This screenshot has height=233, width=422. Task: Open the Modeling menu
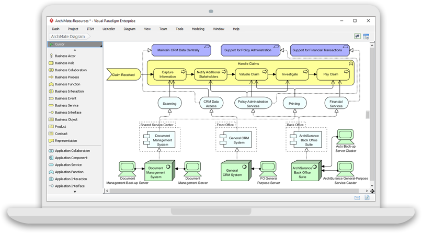[x=198, y=29]
